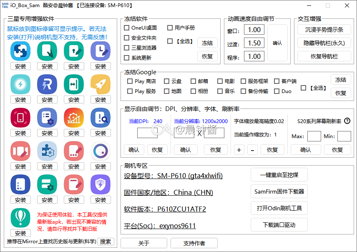Tick the OneUI桌面 checkbox
Image resolution: width=357 pixels, height=252 pixels.
click(x=126, y=28)
